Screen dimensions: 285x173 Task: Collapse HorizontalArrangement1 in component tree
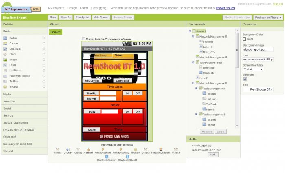[193, 36]
